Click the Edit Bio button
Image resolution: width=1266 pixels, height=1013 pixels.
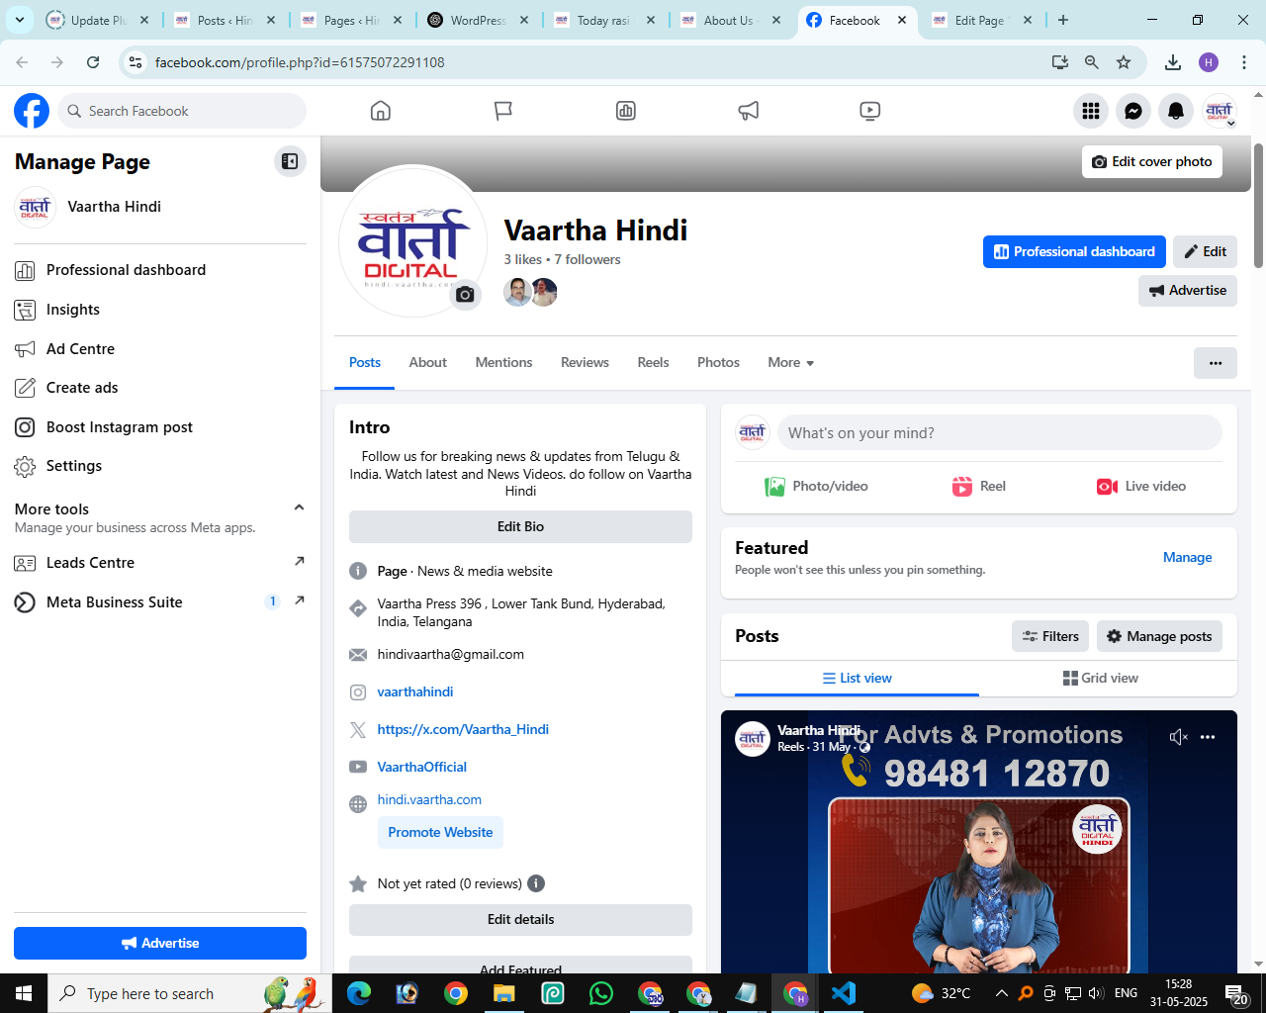(520, 526)
